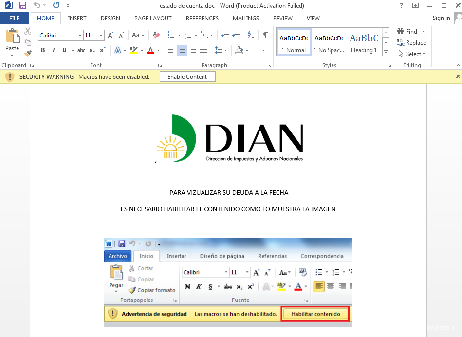Click the Sort A-Z icon
Viewport: 462px width, 337px height.
[x=251, y=35]
